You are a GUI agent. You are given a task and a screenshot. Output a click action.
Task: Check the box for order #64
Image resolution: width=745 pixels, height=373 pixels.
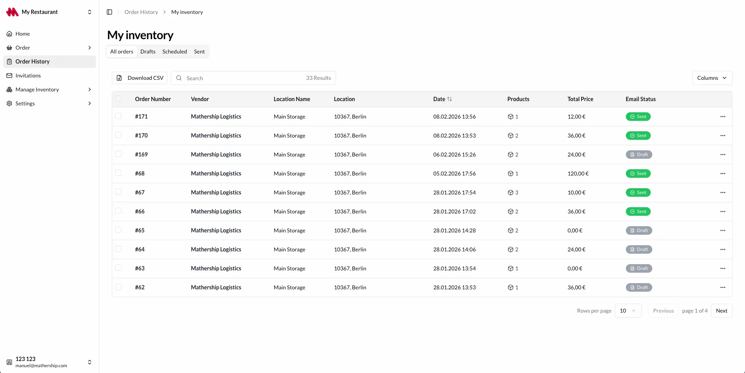118,249
